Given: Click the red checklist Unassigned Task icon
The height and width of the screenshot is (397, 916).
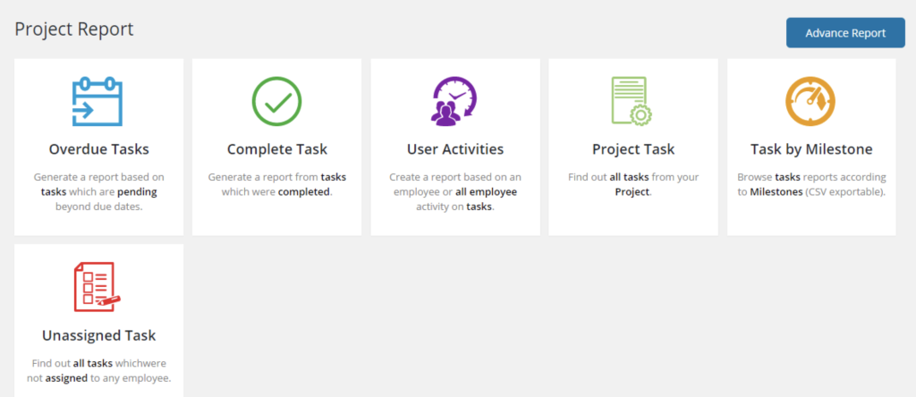Looking at the screenshot, I should [x=98, y=287].
